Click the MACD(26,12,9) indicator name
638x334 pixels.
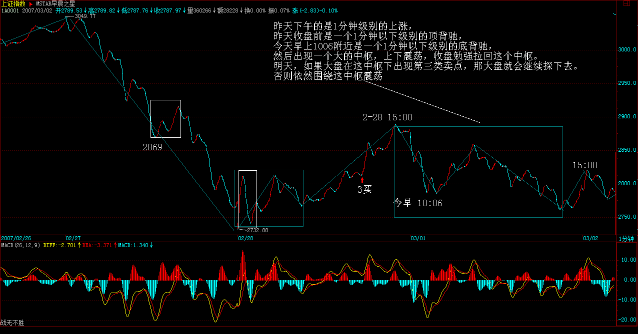coord(21,245)
